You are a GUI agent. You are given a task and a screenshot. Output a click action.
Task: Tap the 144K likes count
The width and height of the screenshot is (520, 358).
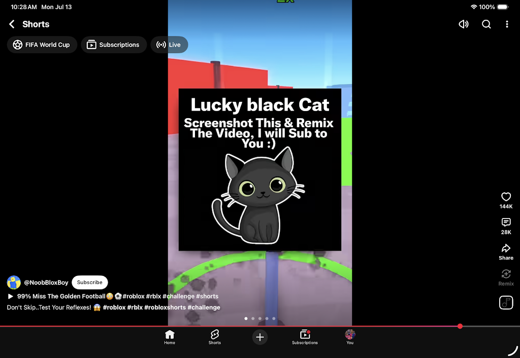[x=506, y=206]
